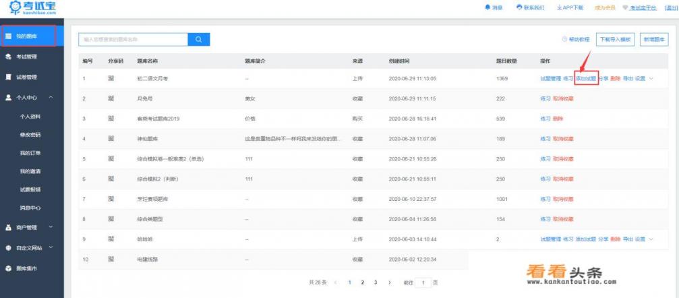Expand more actions for 哈哈哈 row
The image size is (679, 298).
pos(651,239)
